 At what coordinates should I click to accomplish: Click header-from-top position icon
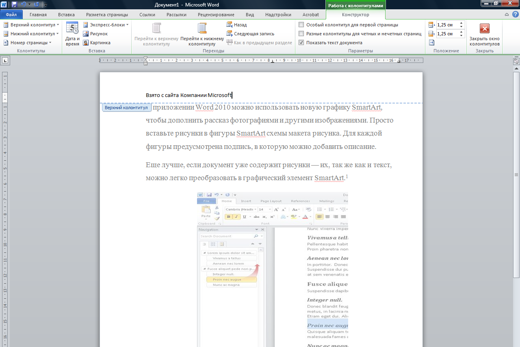tap(431, 25)
